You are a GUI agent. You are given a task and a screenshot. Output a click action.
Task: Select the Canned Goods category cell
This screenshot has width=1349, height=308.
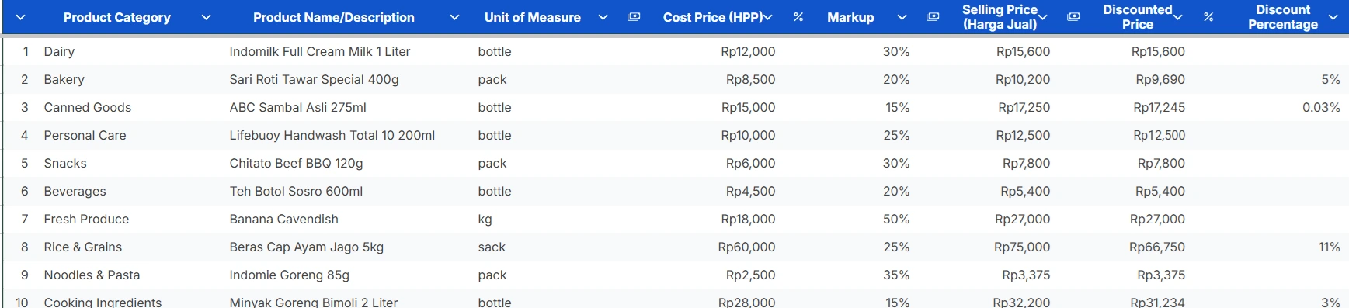[88, 108]
